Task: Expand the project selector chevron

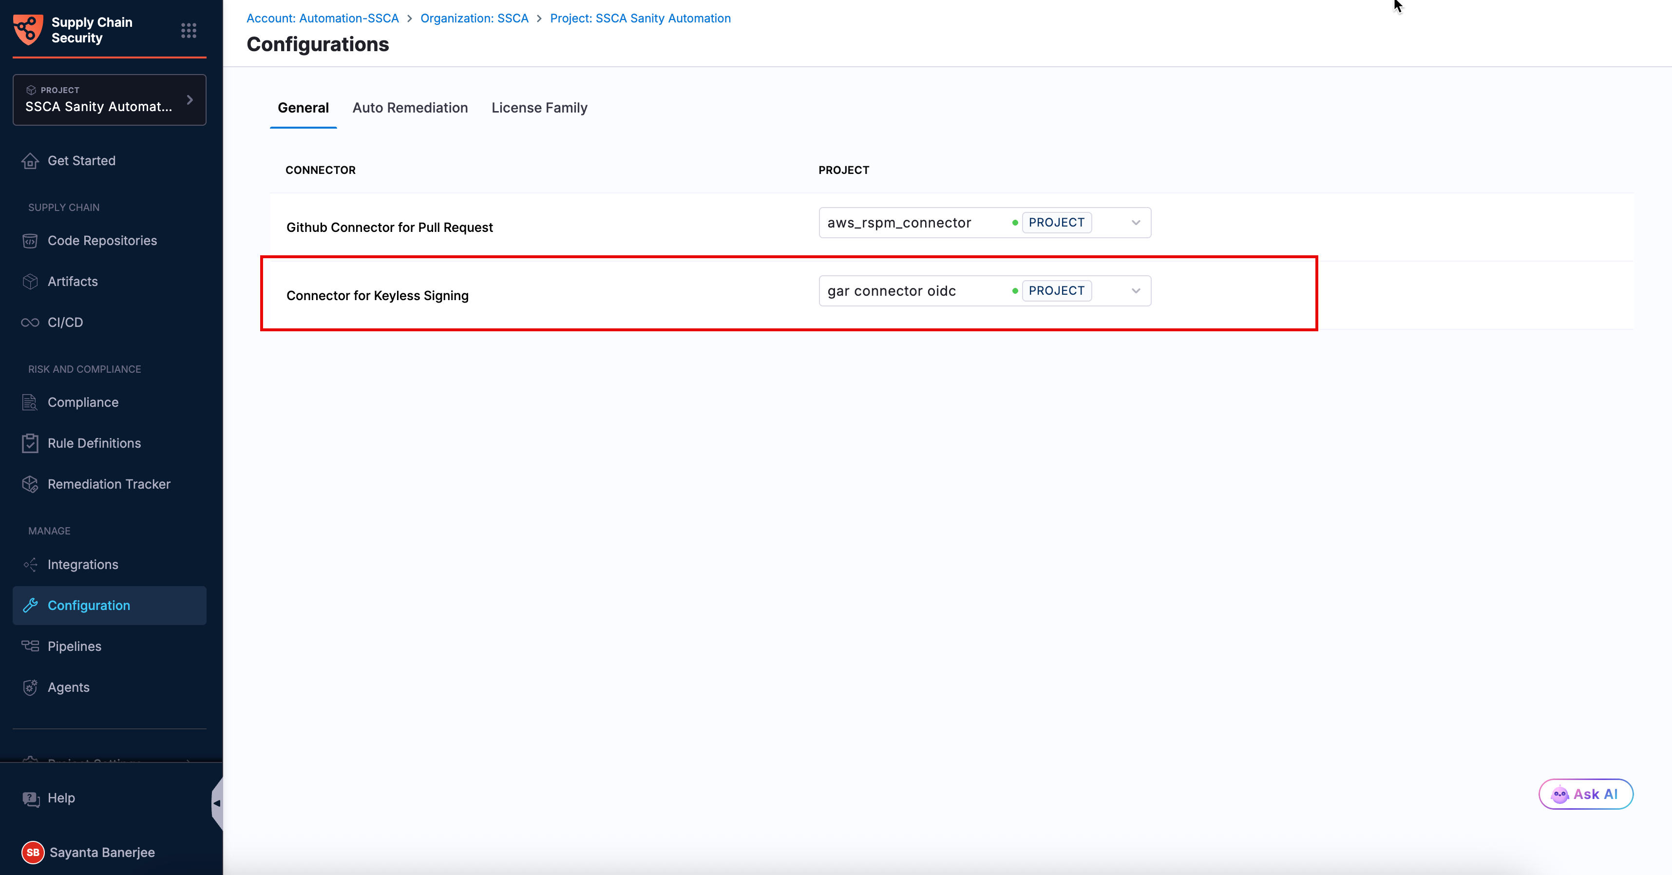Action: click(x=190, y=100)
